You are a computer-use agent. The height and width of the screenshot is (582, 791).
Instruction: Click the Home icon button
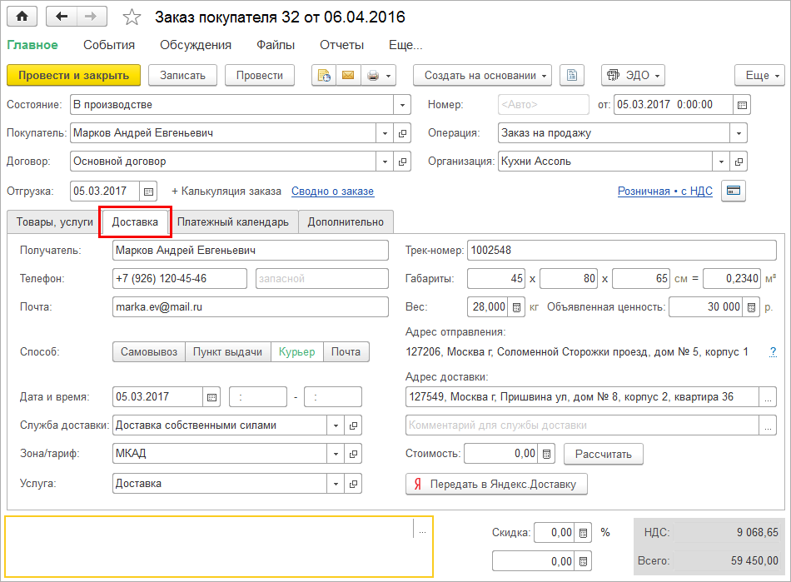[x=22, y=16]
